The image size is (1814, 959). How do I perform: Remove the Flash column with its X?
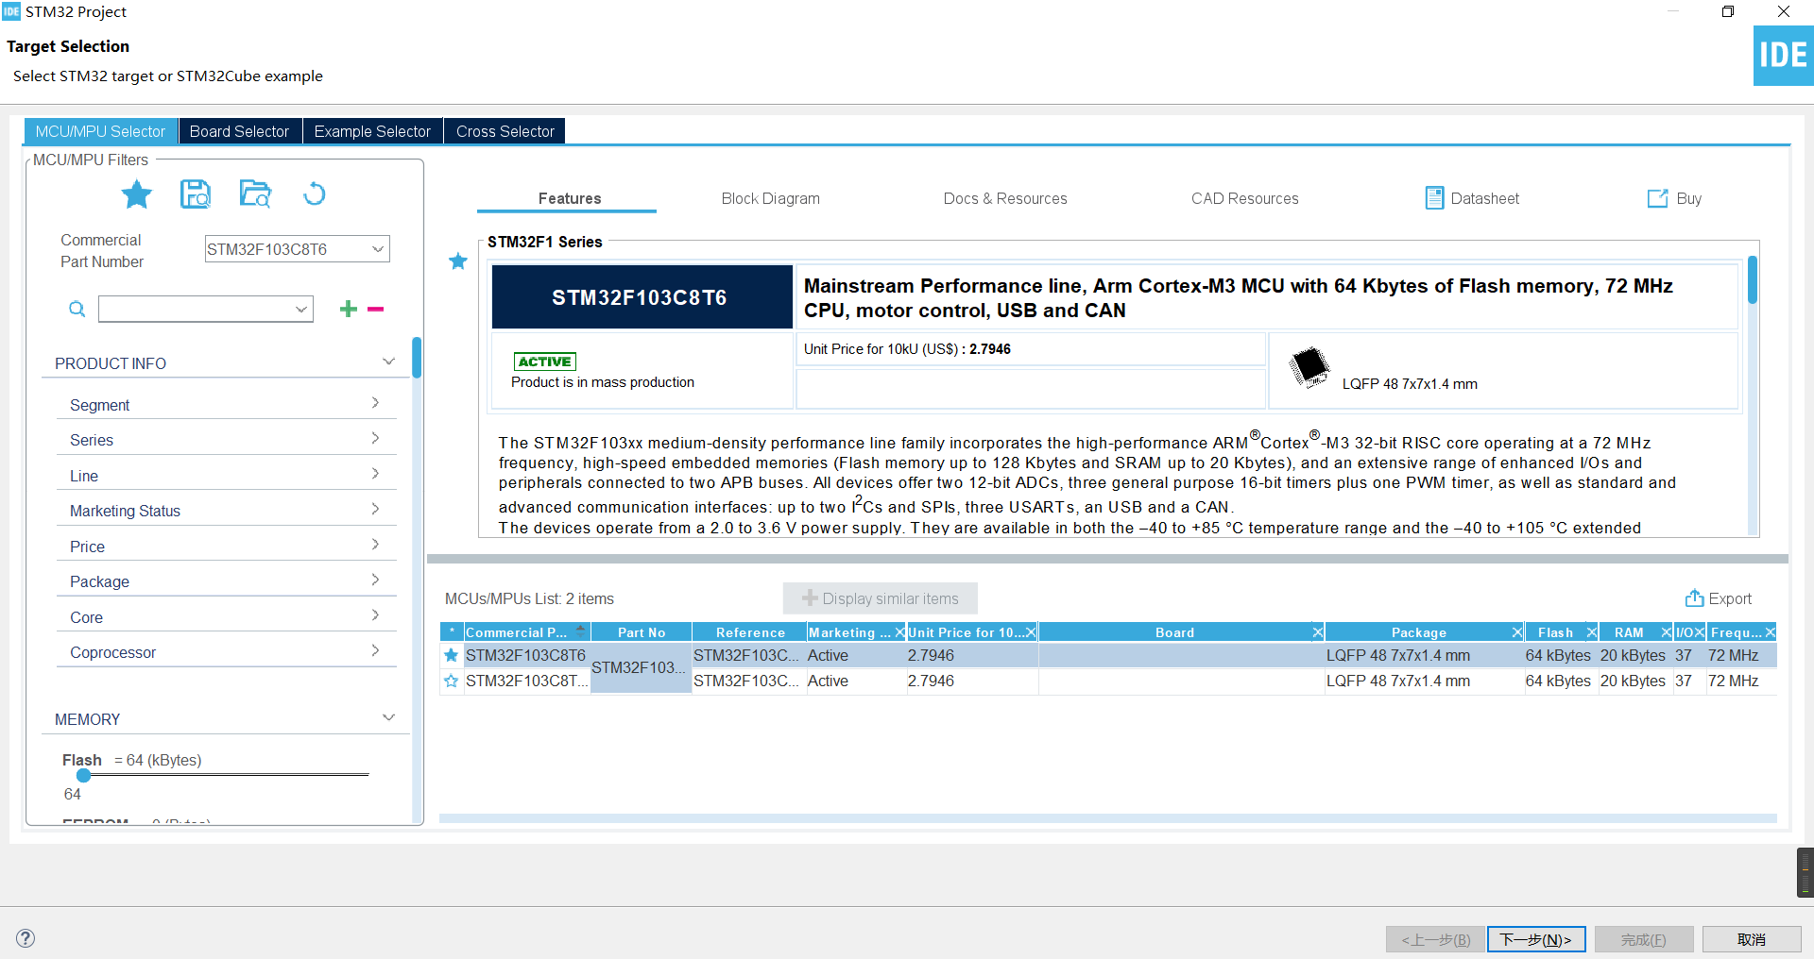tap(1591, 632)
